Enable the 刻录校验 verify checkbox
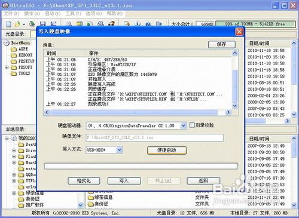Viewport: 299px width, 218px height. click(x=192, y=125)
